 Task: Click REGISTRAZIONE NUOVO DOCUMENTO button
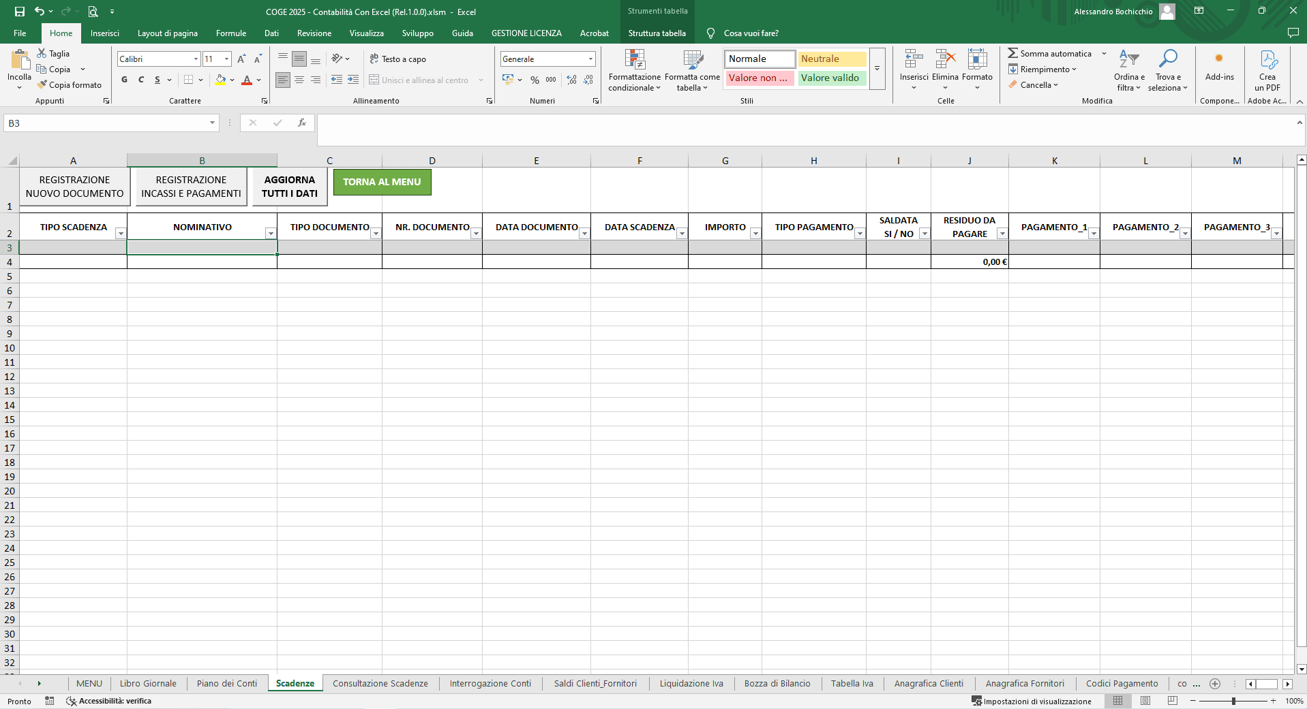(74, 187)
